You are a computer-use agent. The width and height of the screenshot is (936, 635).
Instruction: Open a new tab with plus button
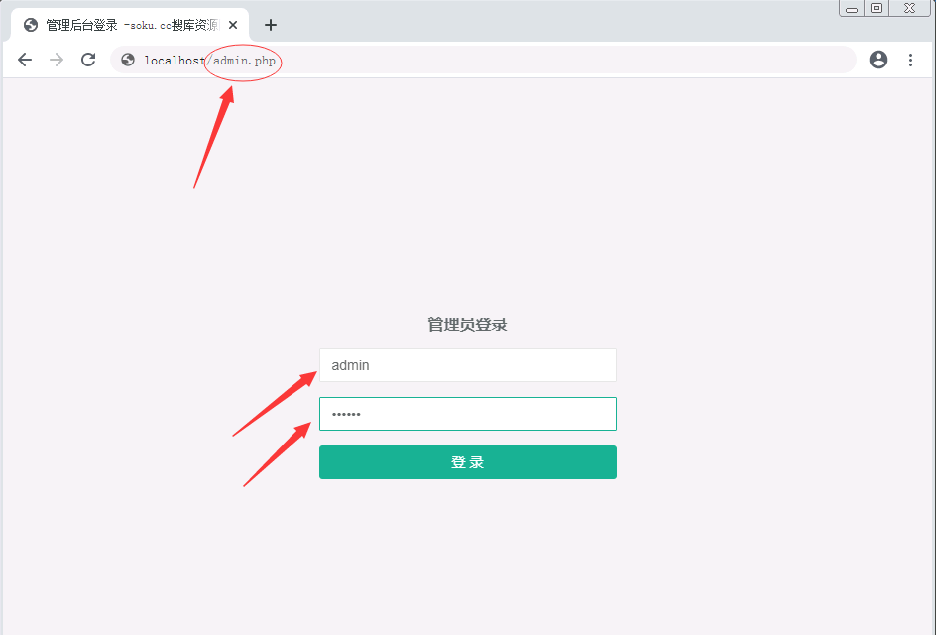pos(270,25)
